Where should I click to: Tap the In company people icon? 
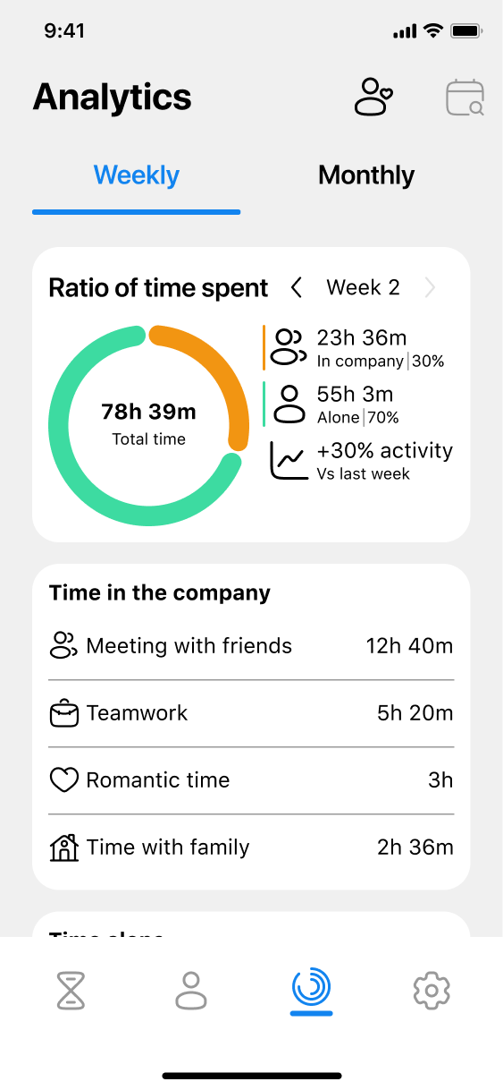pos(289,347)
